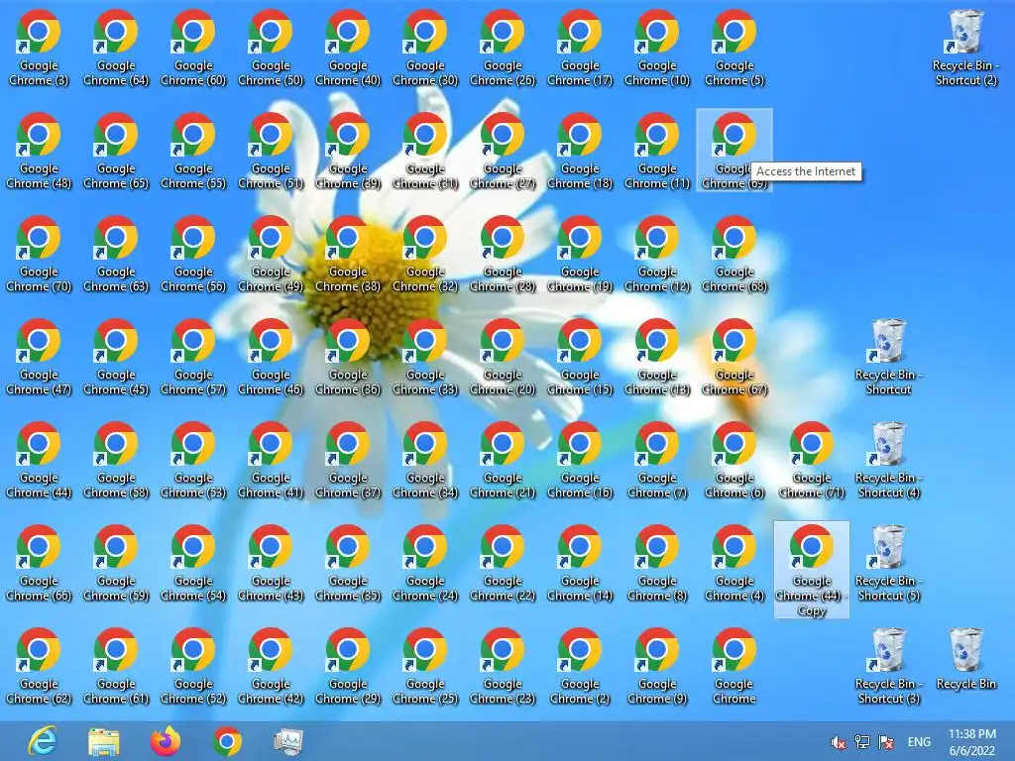Click the muted volume tray icon

tap(839, 742)
